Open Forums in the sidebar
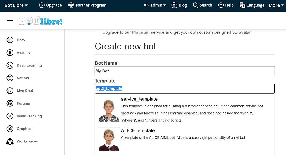Image resolution: width=286 pixels, height=155 pixels. click(23, 103)
